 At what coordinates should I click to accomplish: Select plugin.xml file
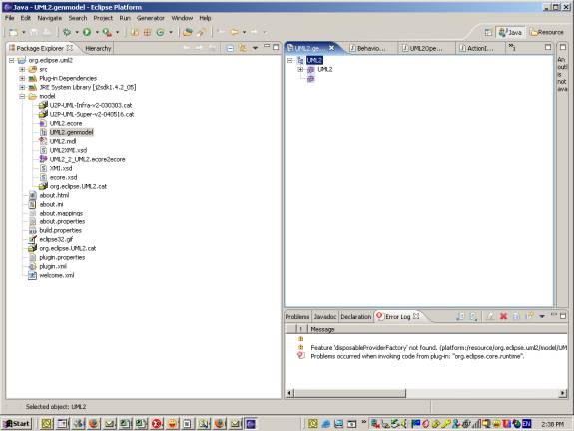point(53,266)
